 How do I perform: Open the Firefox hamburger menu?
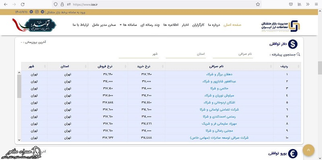(316, 4)
